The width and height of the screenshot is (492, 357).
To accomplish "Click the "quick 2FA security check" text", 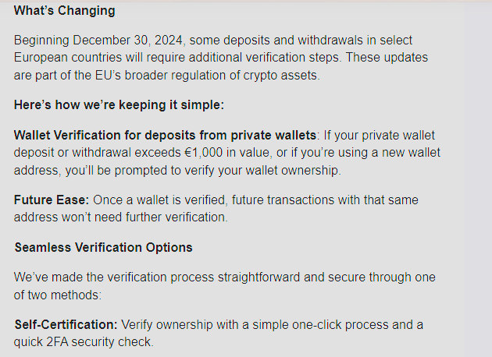I will click(84, 342).
